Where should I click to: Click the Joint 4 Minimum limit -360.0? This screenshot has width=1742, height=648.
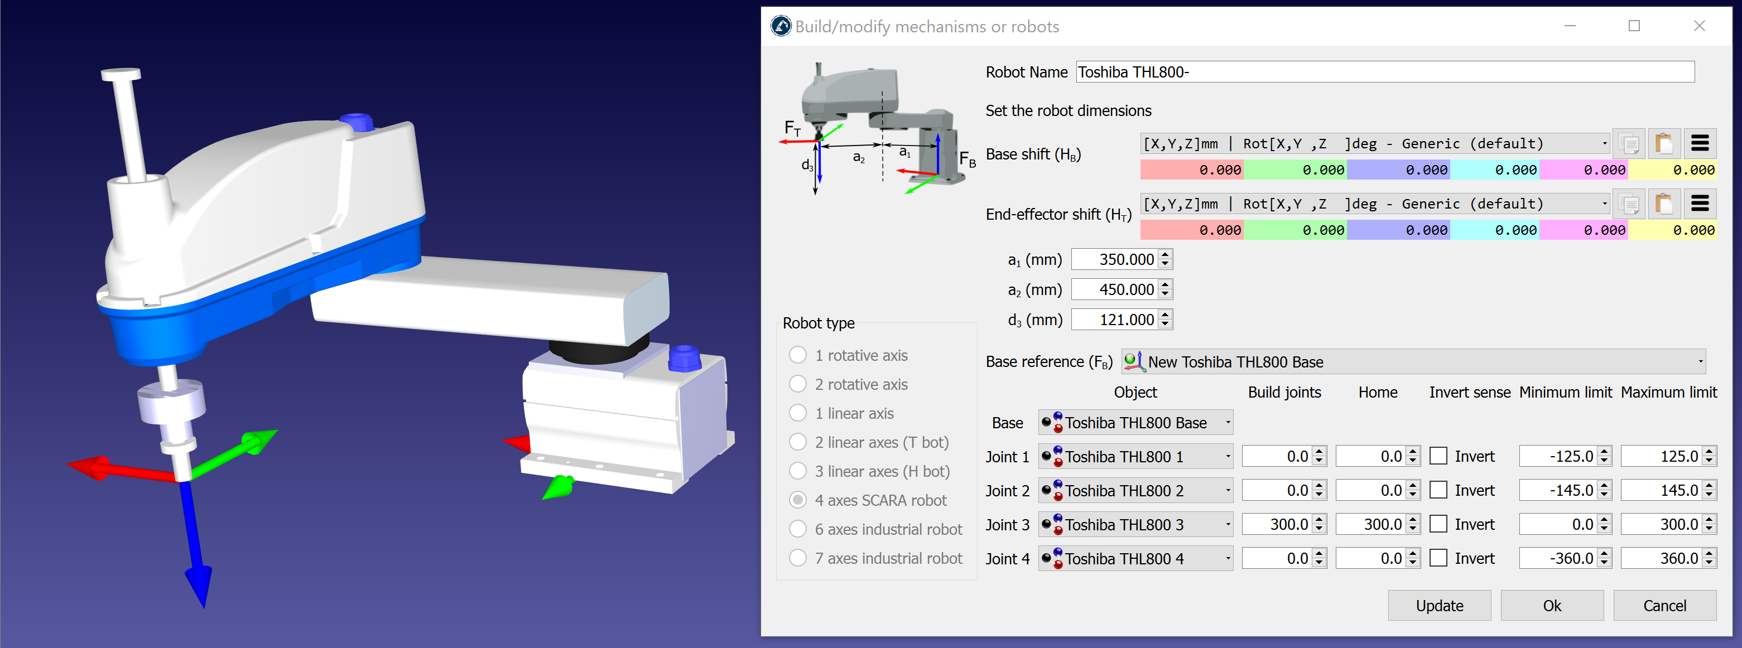1560,559
